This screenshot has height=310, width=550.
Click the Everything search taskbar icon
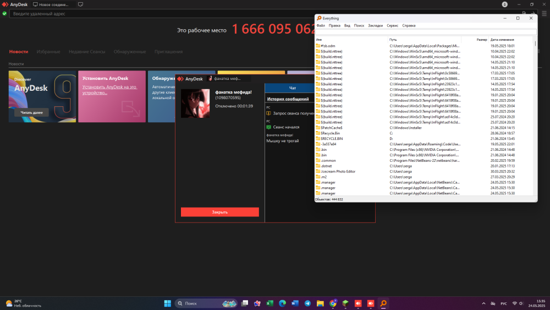coord(383,303)
